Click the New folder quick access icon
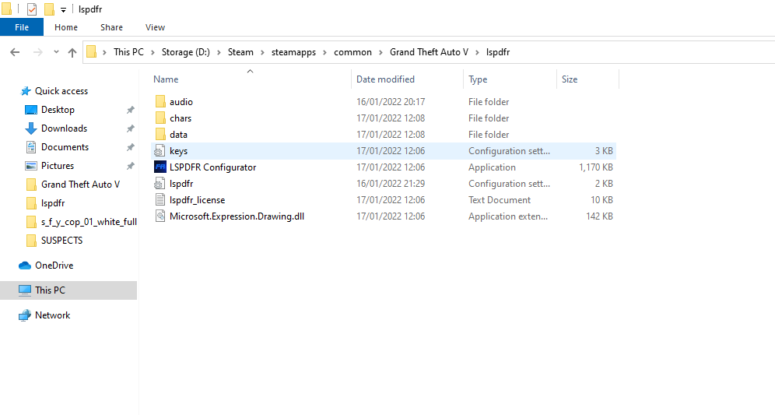This screenshot has width=775, height=415. [49, 9]
